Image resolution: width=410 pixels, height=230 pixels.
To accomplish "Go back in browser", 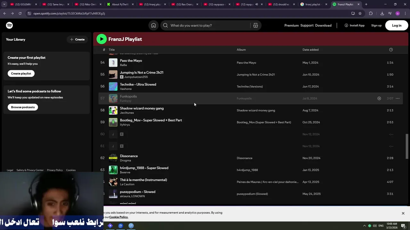I will coord(4,13).
